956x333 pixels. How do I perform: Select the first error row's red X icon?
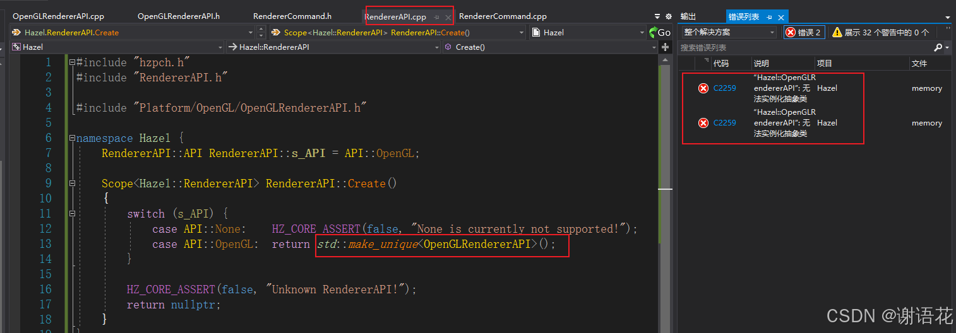click(x=703, y=88)
